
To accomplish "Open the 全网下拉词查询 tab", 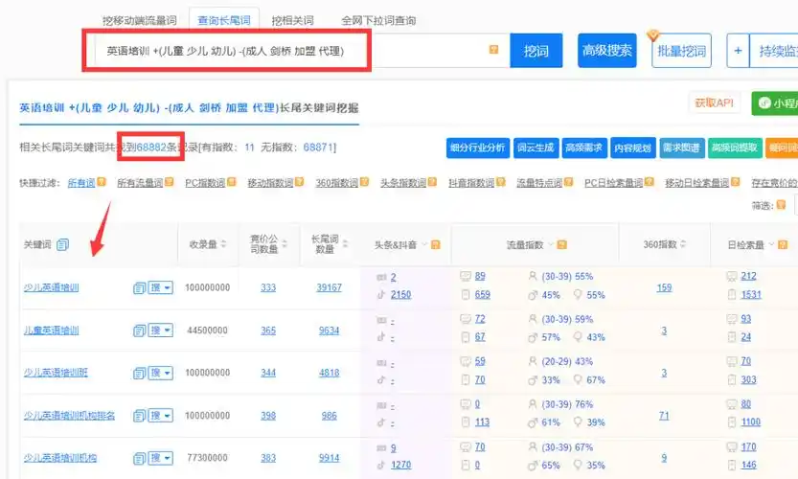I will click(x=378, y=21).
